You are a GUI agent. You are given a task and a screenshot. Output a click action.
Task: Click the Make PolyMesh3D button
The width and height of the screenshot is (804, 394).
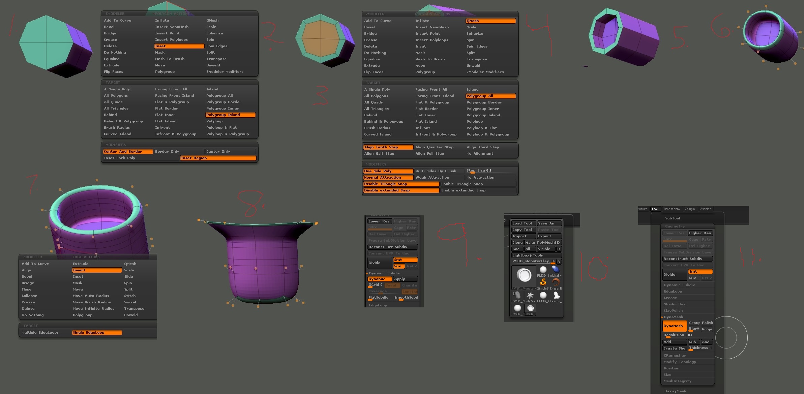tap(542, 242)
